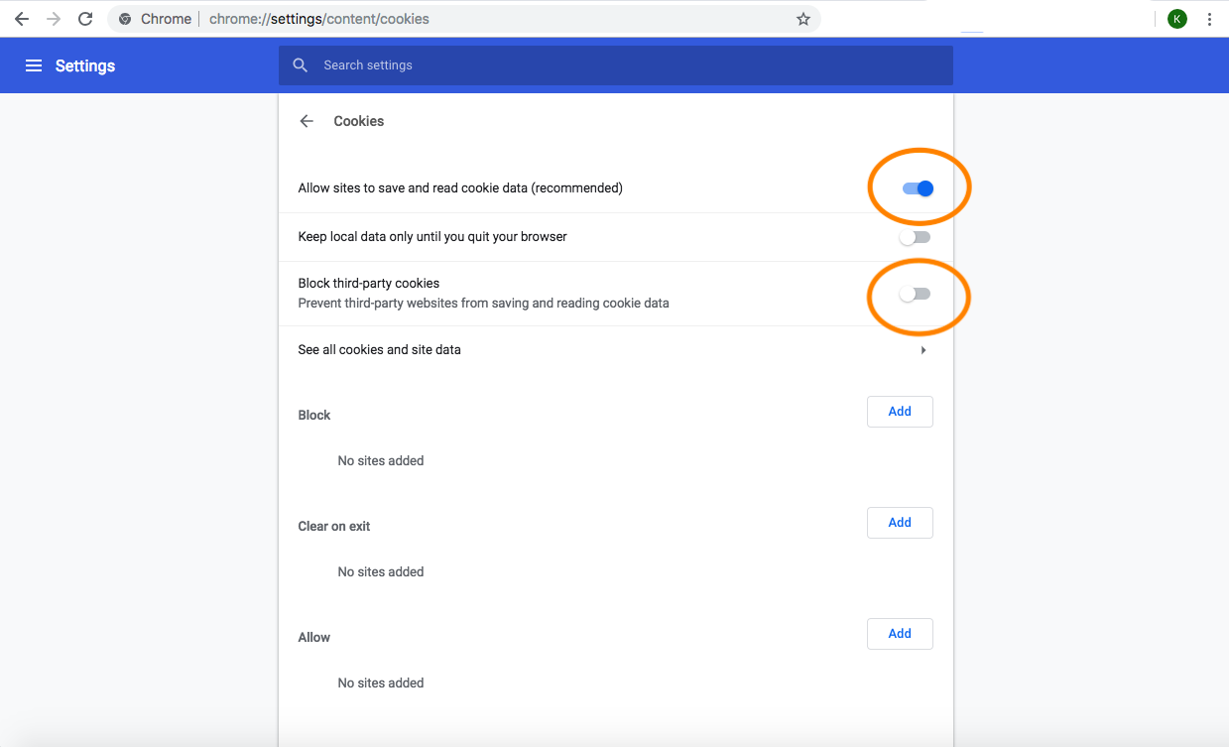
Task: Enable Keep local data until quit
Action: coord(915,237)
